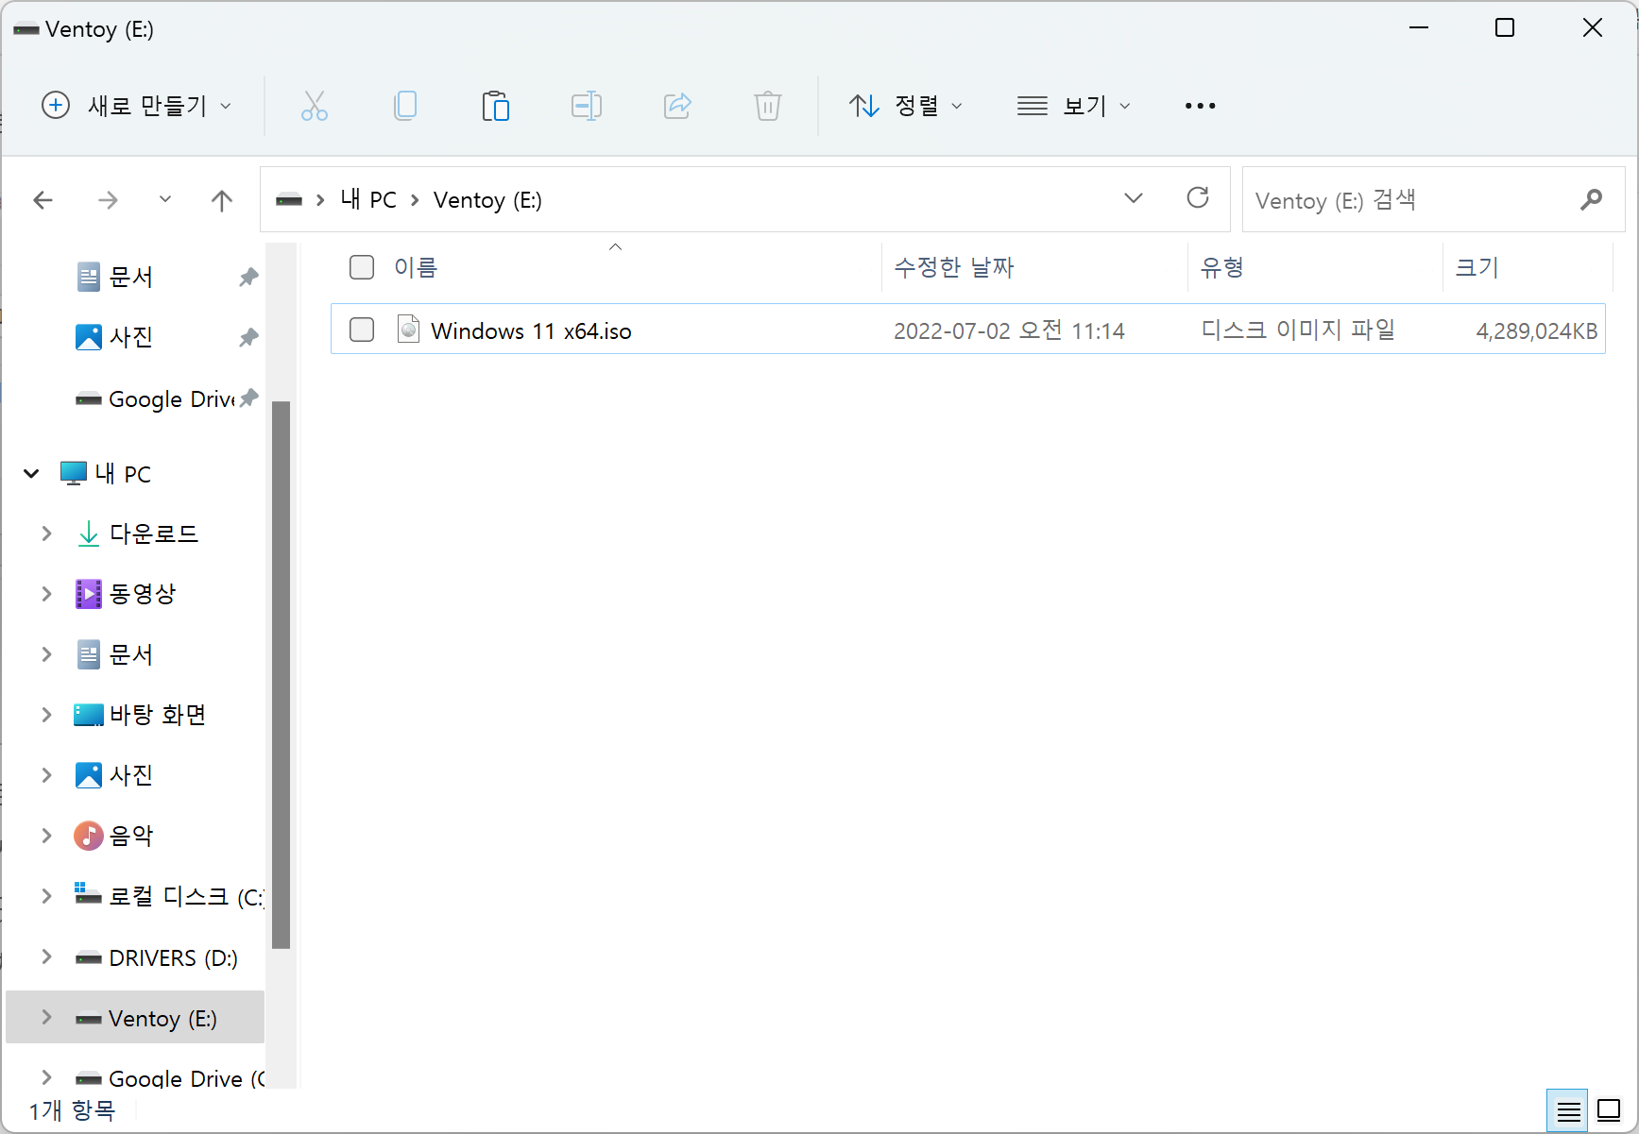
Task: Click the 동영상 video folder icon
Action: pyautogui.click(x=89, y=594)
